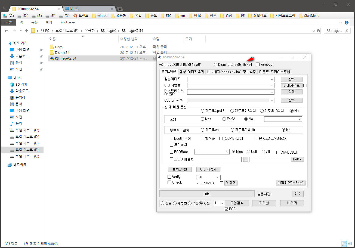The width and height of the screenshot is (355, 248).
Task: Open the address bar history dropdown
Action: coord(313,31)
